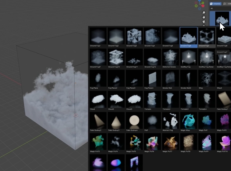Select the Magic Wisp preset
This screenshot has width=231, height=171.
(x=188, y=122)
